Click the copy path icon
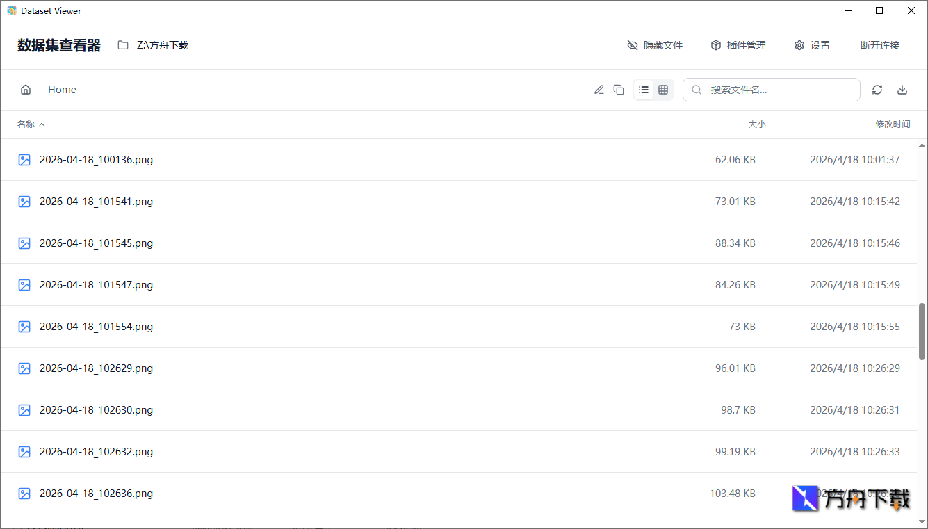 [x=619, y=90]
